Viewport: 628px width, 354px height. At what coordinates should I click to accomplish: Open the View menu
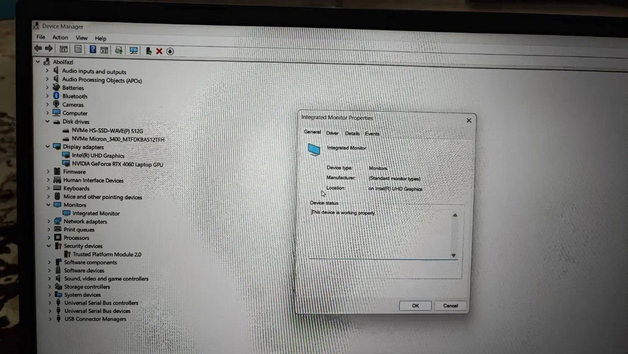82,38
